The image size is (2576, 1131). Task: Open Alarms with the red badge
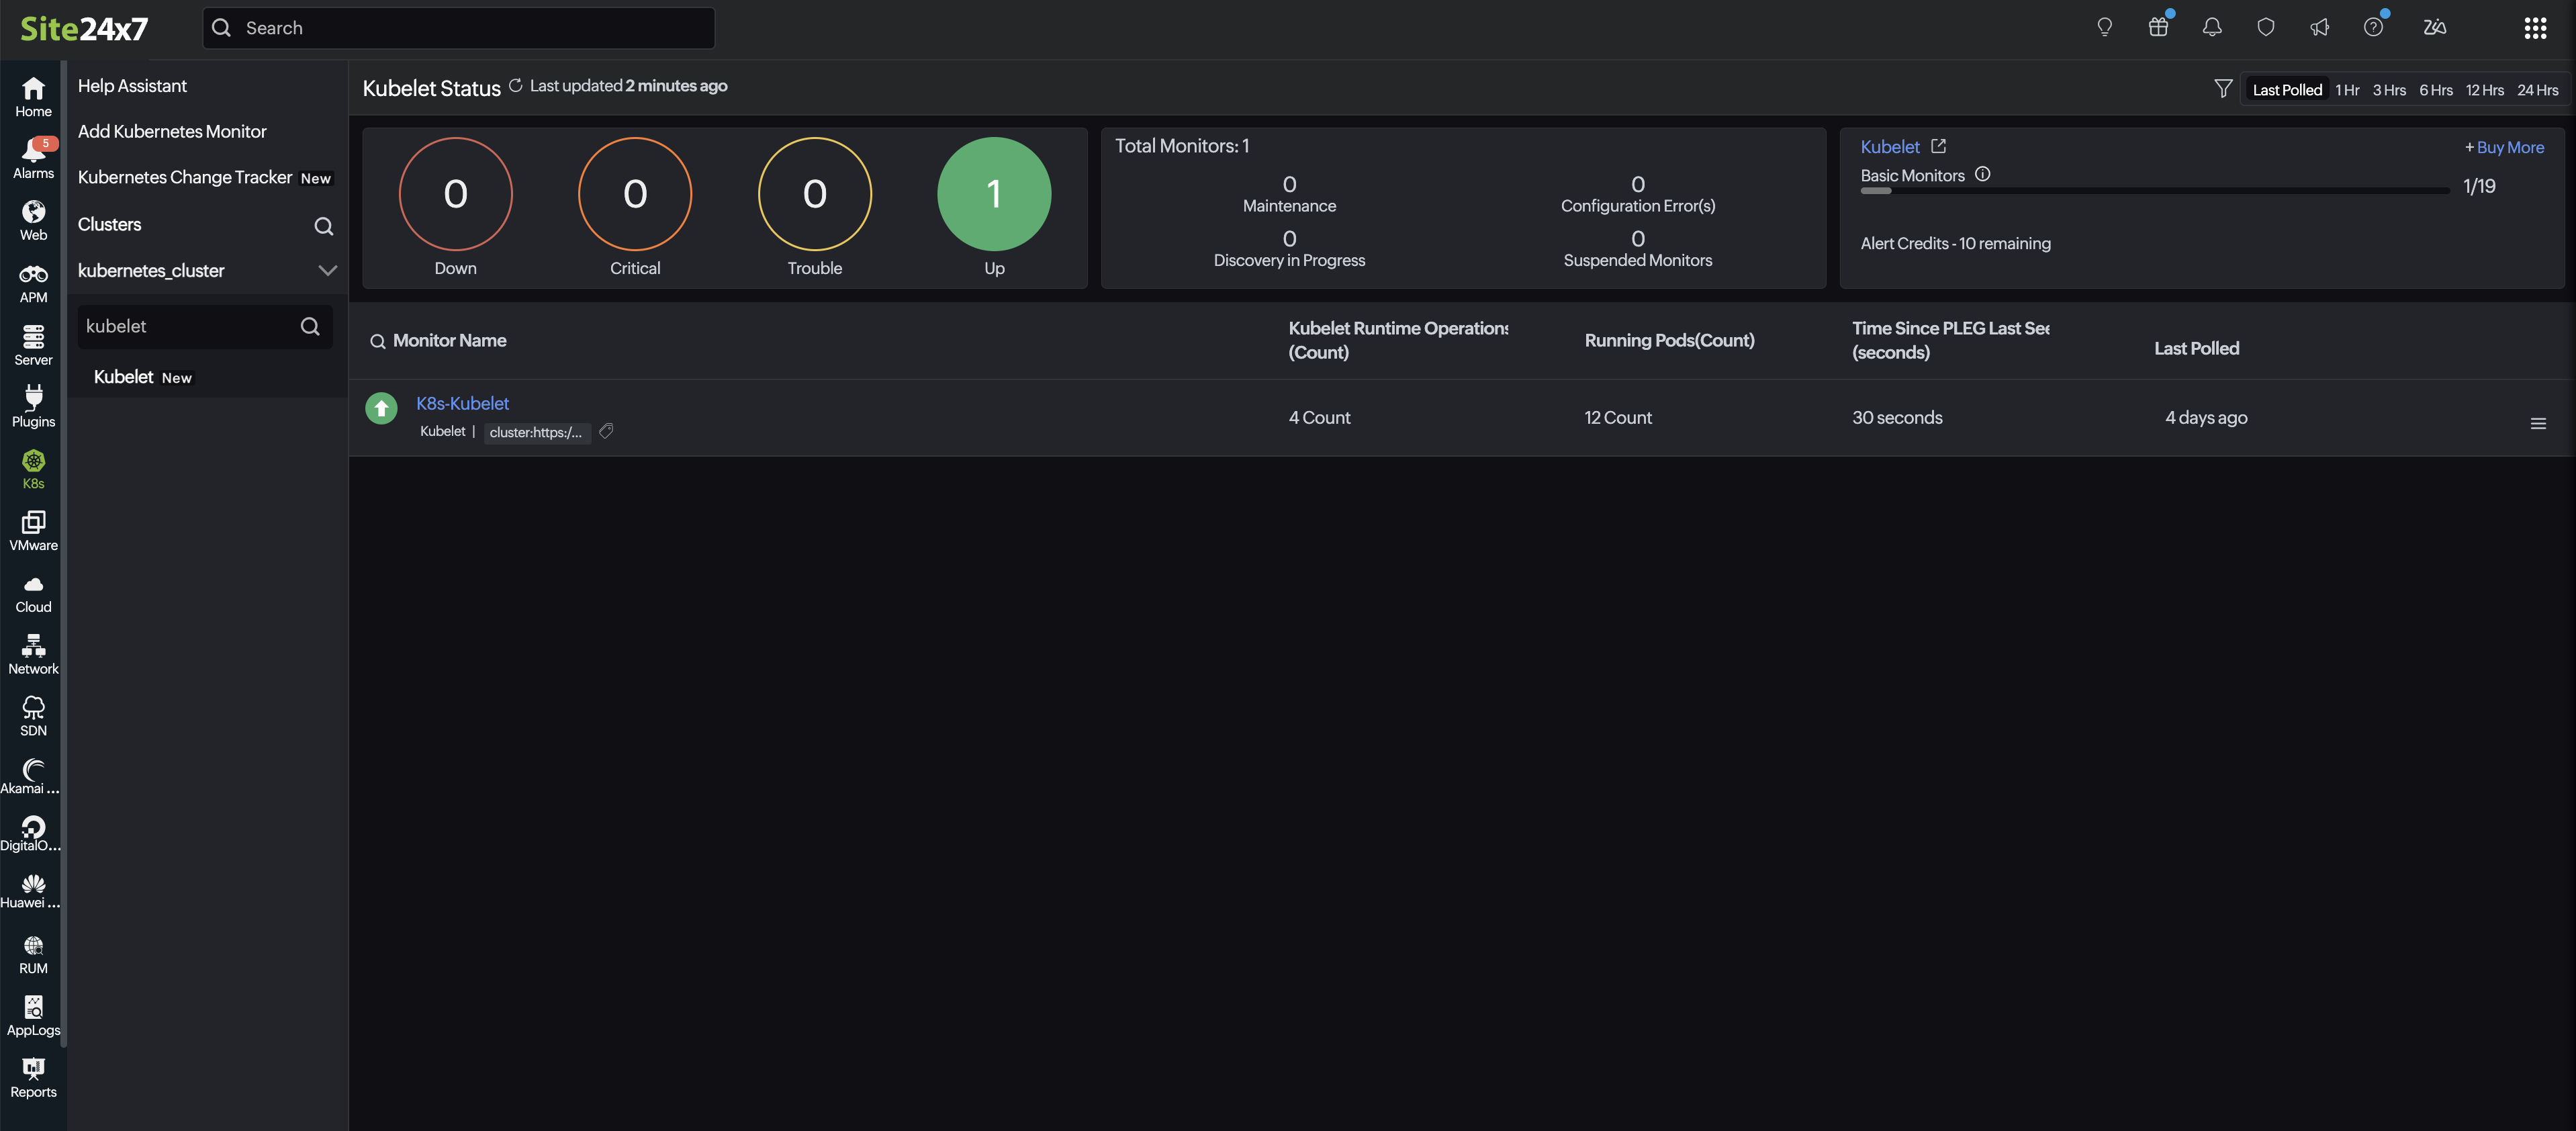(x=33, y=159)
